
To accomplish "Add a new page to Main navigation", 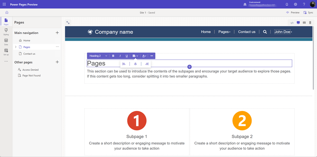I will tap(57, 33).
